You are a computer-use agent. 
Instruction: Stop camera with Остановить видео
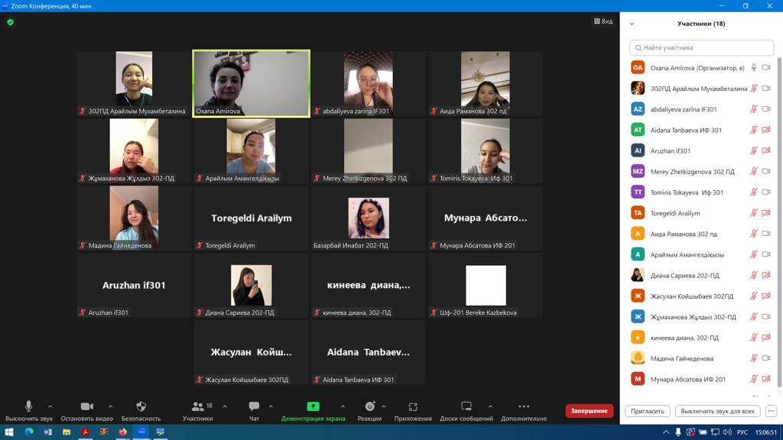86,407
